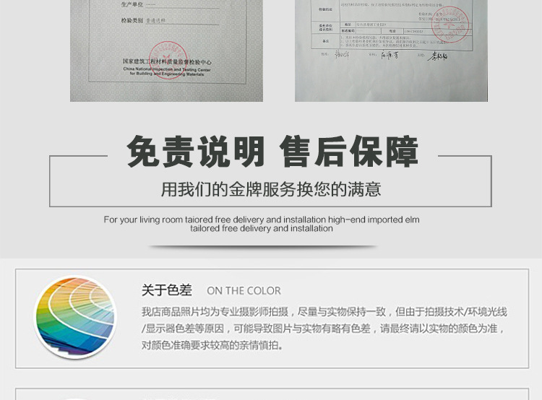Click the red stamp on right report

coord(450,25)
